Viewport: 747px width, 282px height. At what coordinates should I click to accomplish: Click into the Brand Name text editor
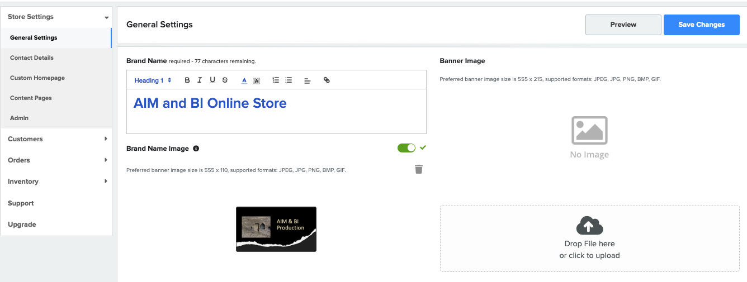(x=276, y=111)
